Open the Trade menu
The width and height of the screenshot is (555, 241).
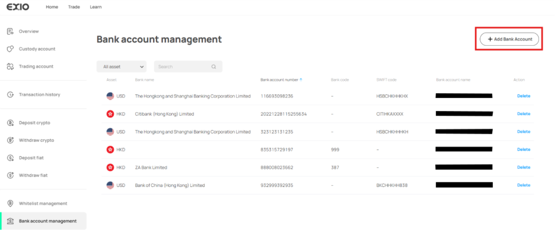(74, 7)
